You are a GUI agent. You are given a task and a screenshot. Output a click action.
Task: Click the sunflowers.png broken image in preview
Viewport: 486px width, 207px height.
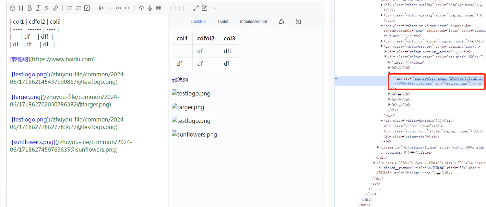tap(194, 134)
